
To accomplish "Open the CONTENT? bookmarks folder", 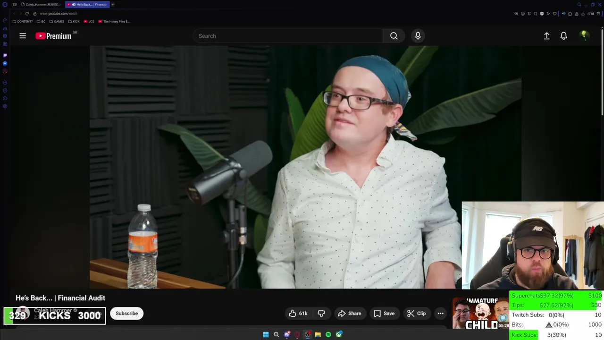I will (23, 21).
